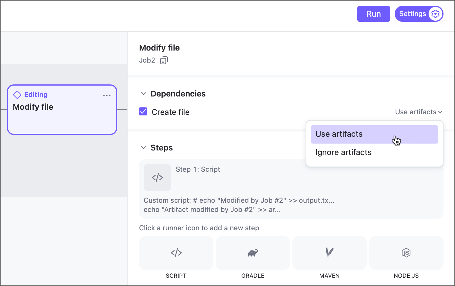Add a Maven step via feather icon
This screenshot has width=455, height=286.
(x=329, y=253)
